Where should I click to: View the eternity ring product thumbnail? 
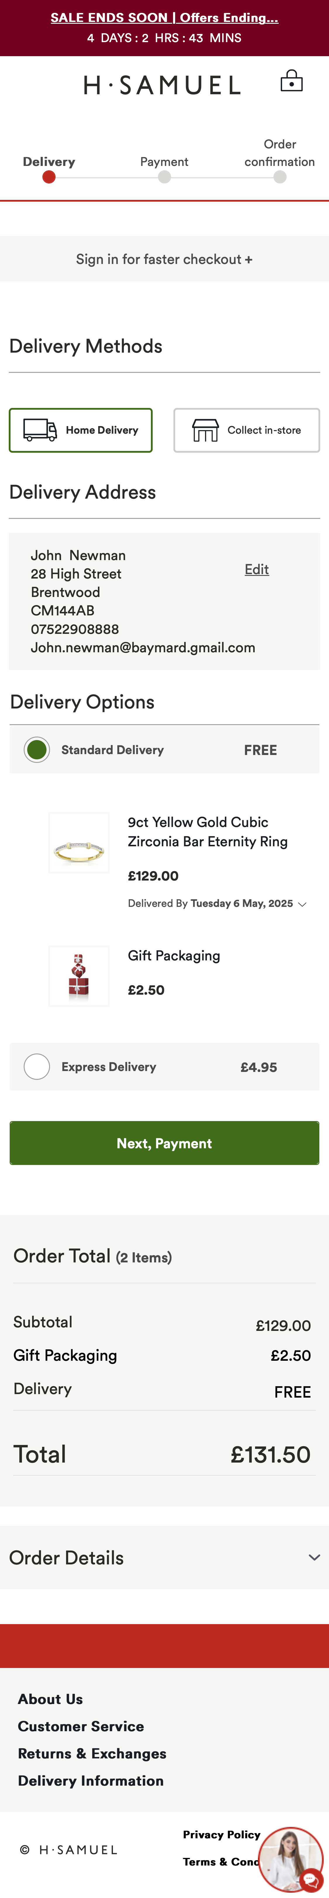(x=79, y=842)
